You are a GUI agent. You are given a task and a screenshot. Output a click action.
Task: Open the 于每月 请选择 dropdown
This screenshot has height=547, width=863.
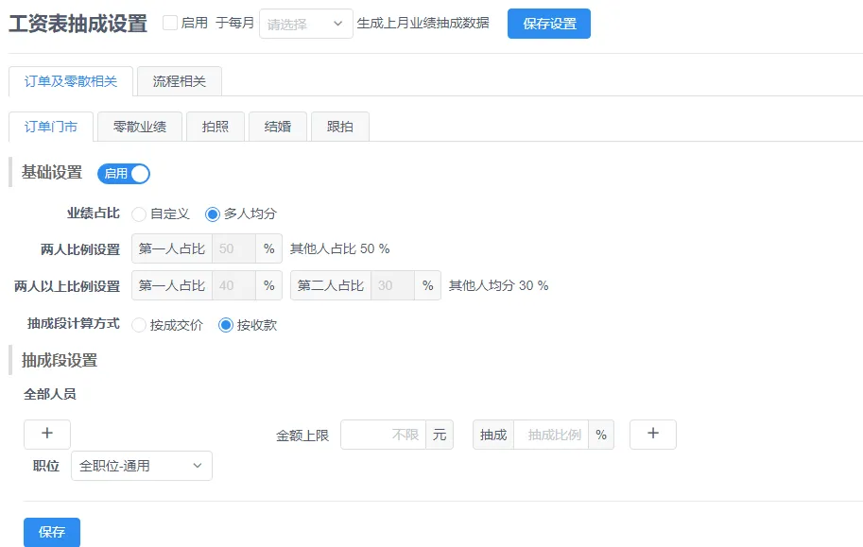click(x=305, y=25)
